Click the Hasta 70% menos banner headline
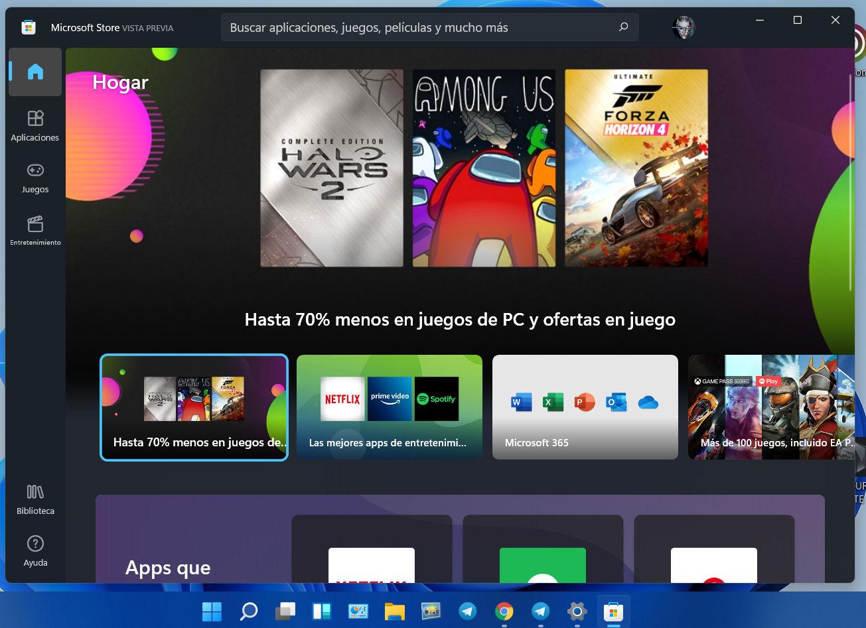Screen dimensions: 866x628 click(x=460, y=320)
